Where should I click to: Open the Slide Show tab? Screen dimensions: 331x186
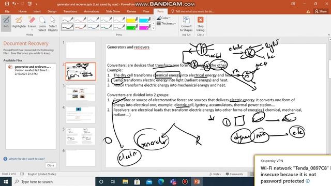click(113, 11)
